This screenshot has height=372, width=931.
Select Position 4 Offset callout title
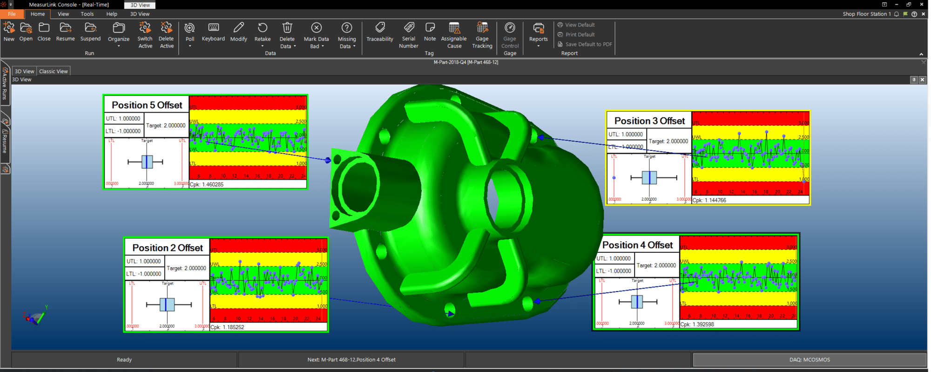tap(637, 245)
